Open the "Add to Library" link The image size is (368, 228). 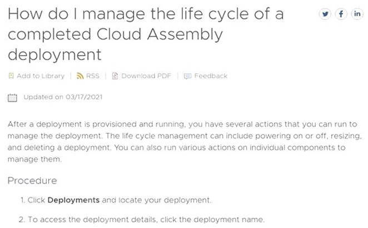(41, 76)
